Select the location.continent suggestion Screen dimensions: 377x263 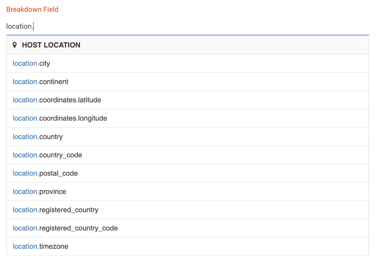(41, 82)
